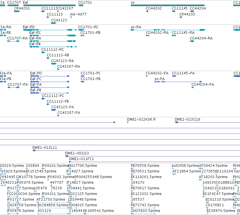Select the Eaf gene label
Screen dimensions: 240x215
[25, 3]
